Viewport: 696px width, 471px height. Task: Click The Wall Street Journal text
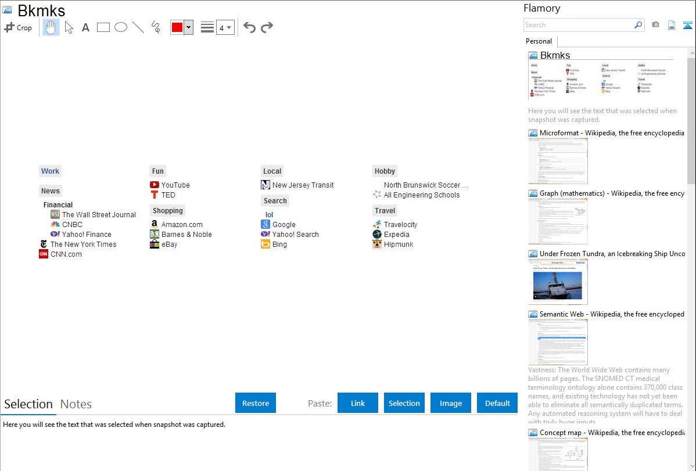(x=99, y=215)
